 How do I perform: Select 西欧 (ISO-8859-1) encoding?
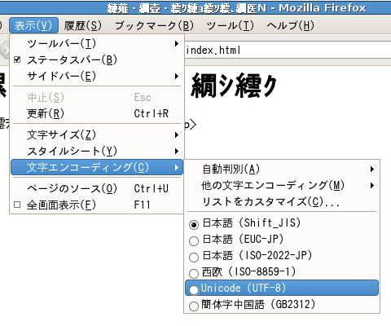point(282,271)
